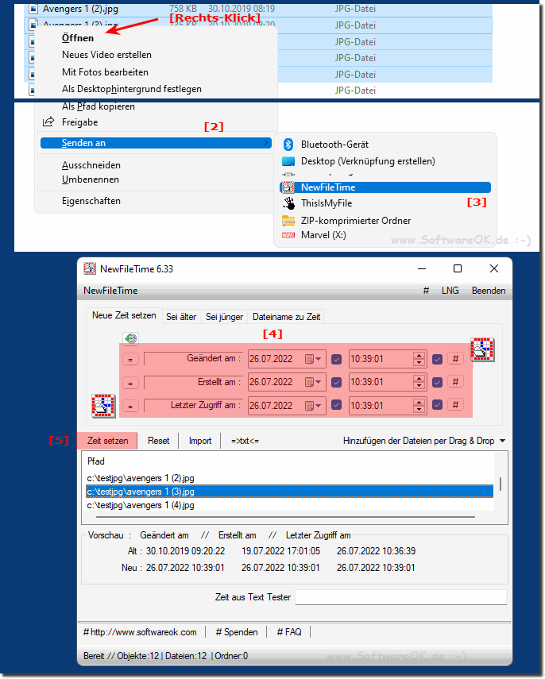
Task: Toggle the time checkbox for Erstellt am
Action: coord(437,382)
